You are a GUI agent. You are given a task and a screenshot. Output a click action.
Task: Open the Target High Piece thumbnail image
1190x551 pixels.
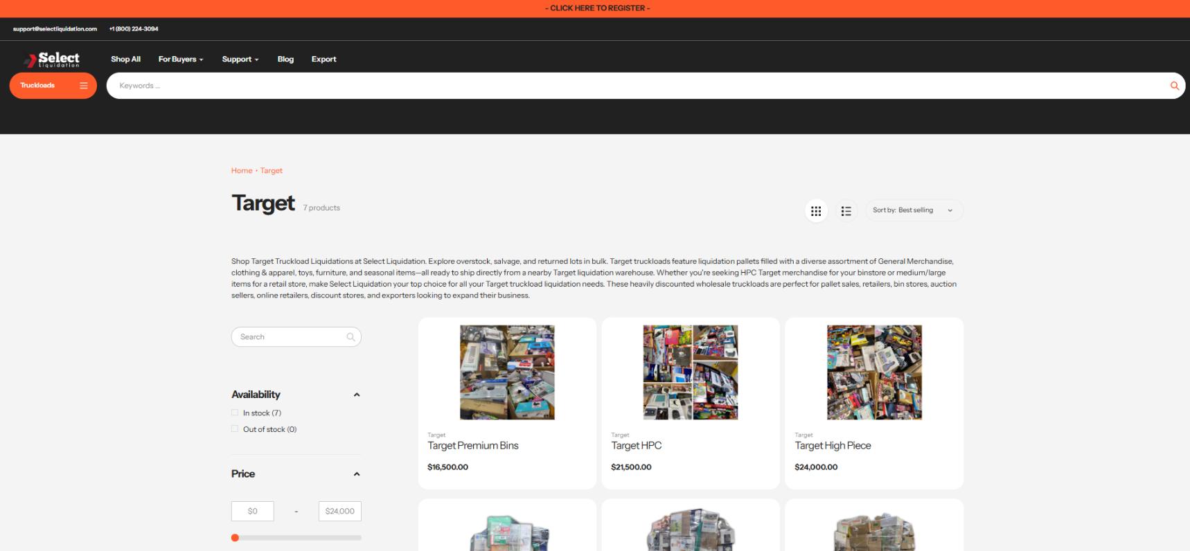874,372
